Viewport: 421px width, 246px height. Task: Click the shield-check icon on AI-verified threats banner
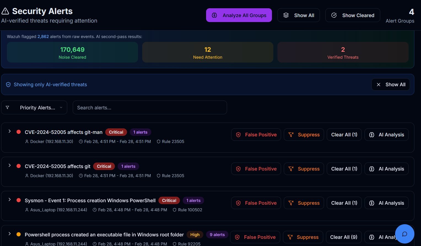8,85
